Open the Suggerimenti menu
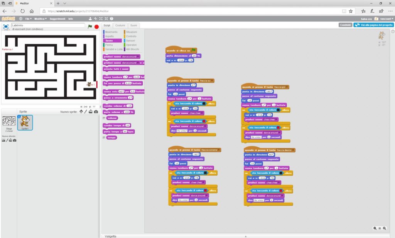The width and height of the screenshot is (395, 238). point(57,18)
